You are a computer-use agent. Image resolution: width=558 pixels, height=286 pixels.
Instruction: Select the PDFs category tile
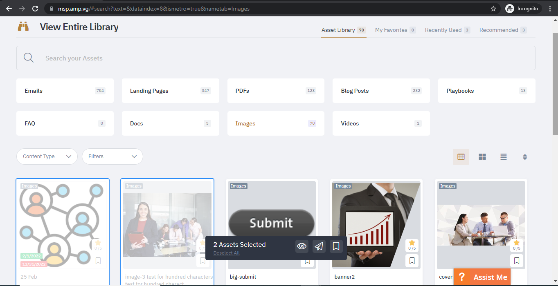[x=276, y=91]
